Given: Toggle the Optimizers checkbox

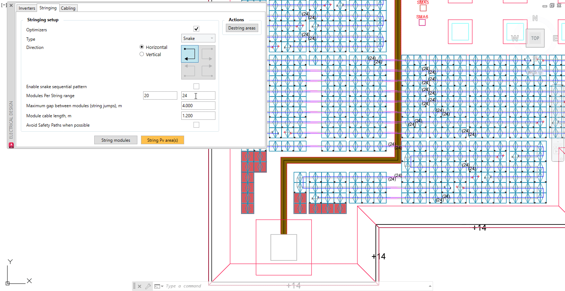Looking at the screenshot, I should point(196,29).
